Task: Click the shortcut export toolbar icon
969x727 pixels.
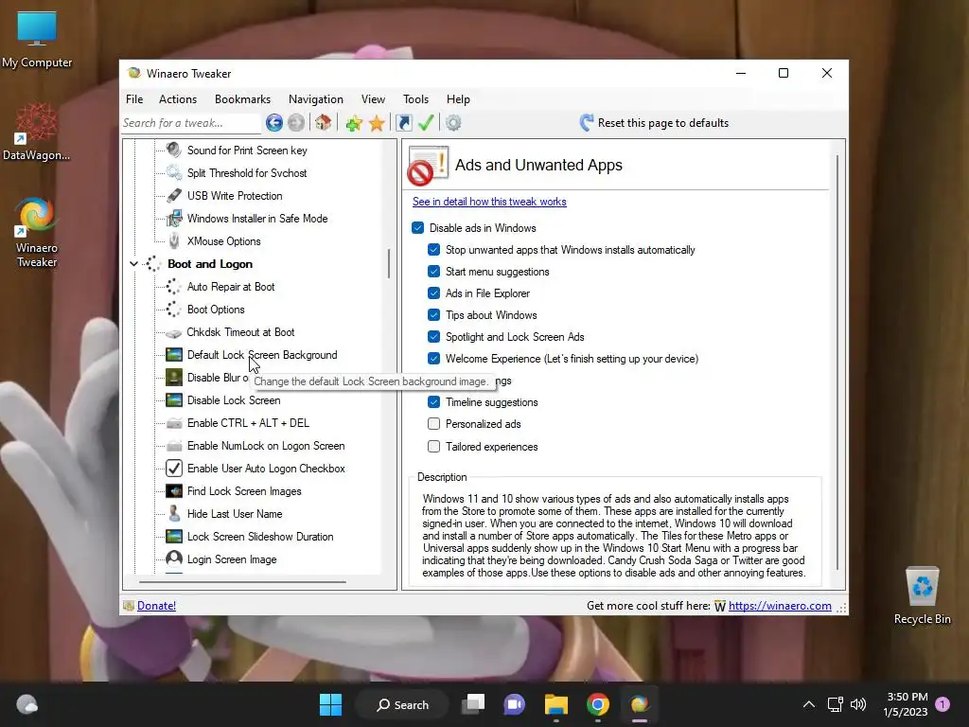Action: pos(403,123)
